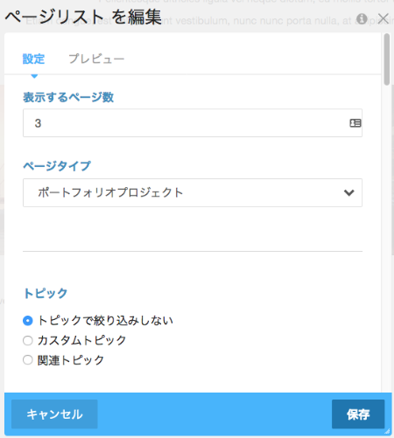The image size is (394, 438).
Task: Click the 表示するページ数 label
Action: tap(68, 97)
